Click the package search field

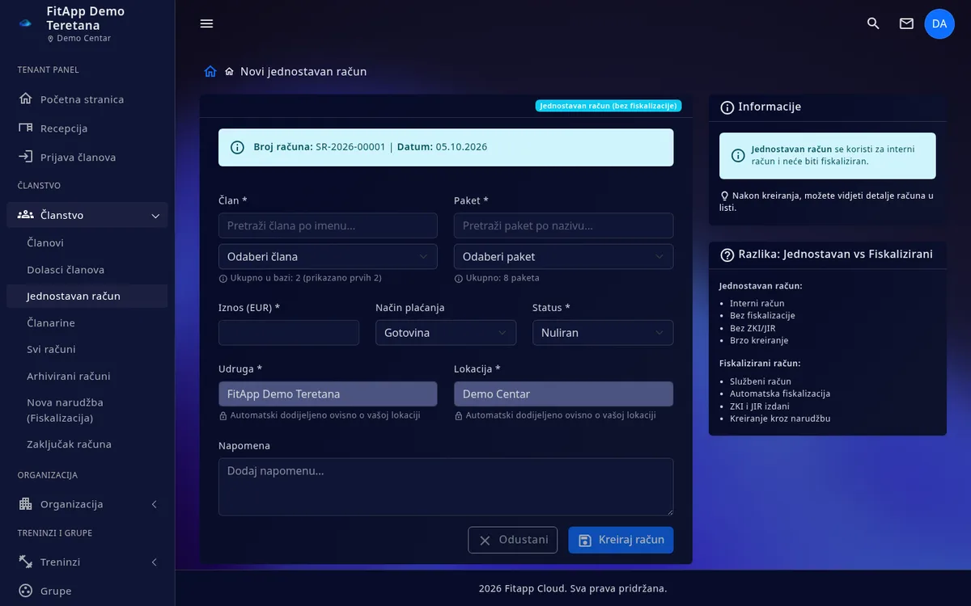coord(563,225)
